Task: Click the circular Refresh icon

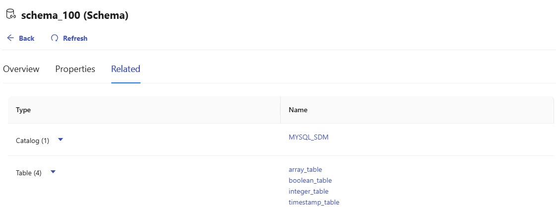Action: pyautogui.click(x=55, y=38)
